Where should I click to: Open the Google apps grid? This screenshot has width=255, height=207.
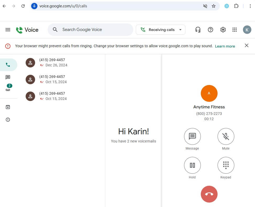tap(235, 30)
